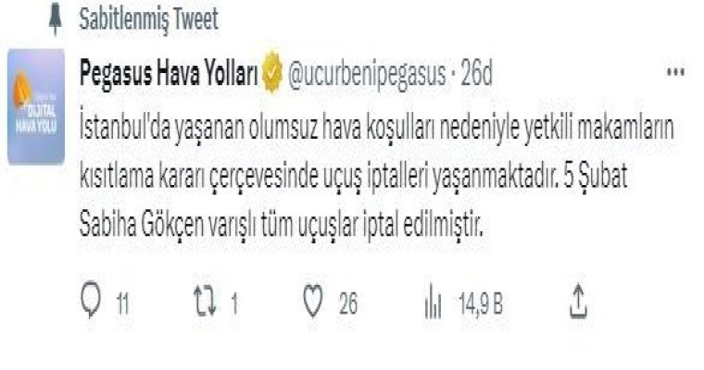Open the @ucurbenipegasus handle link
Viewport: 704px width, 370px height.
coord(367,74)
